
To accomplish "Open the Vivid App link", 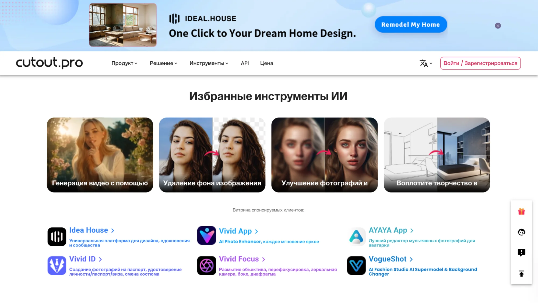I will 238,231.
